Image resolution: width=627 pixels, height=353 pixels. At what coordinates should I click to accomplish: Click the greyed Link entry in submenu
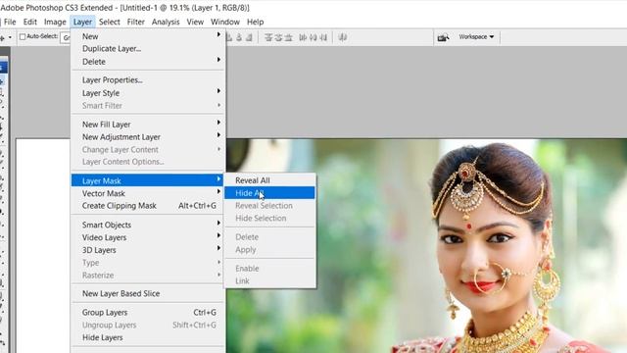pyautogui.click(x=270, y=281)
